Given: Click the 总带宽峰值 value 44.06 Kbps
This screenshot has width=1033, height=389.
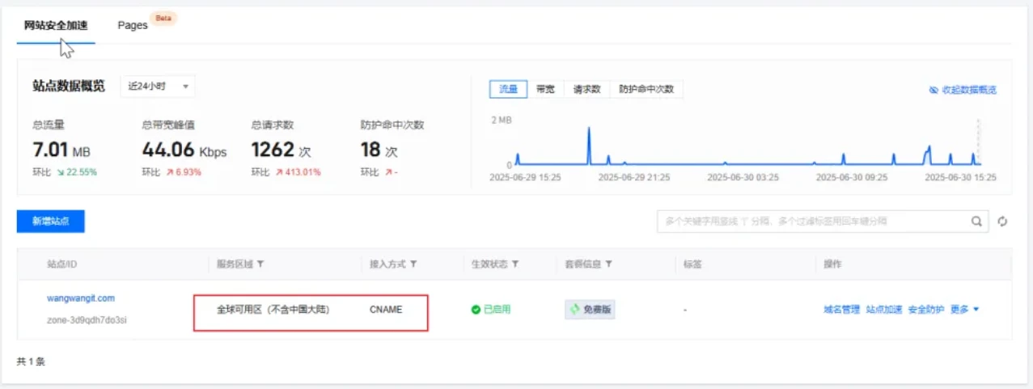Looking at the screenshot, I should 184,150.
